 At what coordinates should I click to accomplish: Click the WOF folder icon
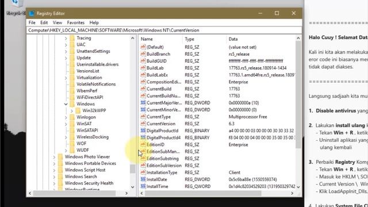(x=72, y=143)
